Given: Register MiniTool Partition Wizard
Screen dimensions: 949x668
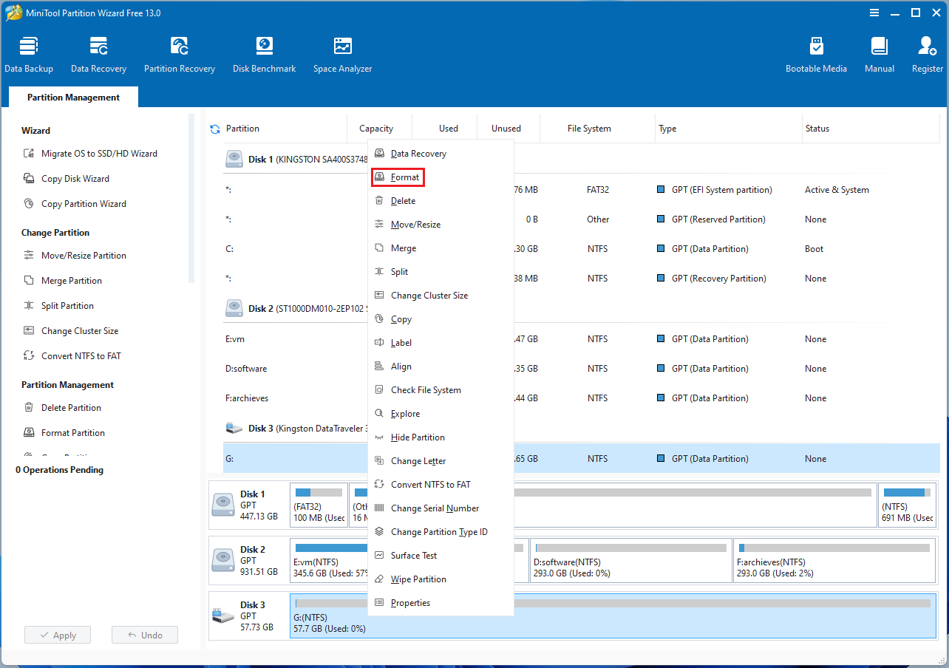Looking at the screenshot, I should point(927,53).
